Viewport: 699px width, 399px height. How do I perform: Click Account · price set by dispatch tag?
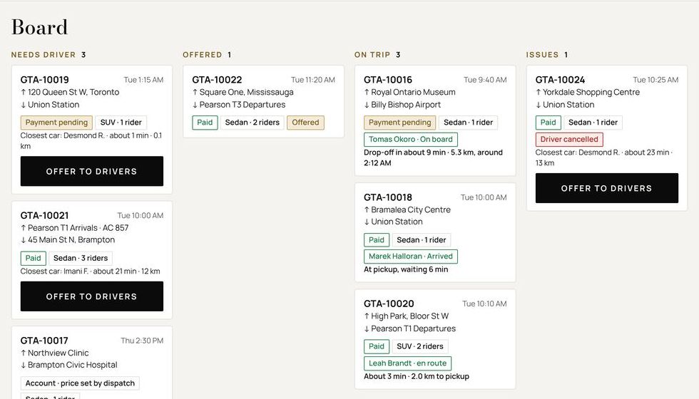(x=80, y=383)
